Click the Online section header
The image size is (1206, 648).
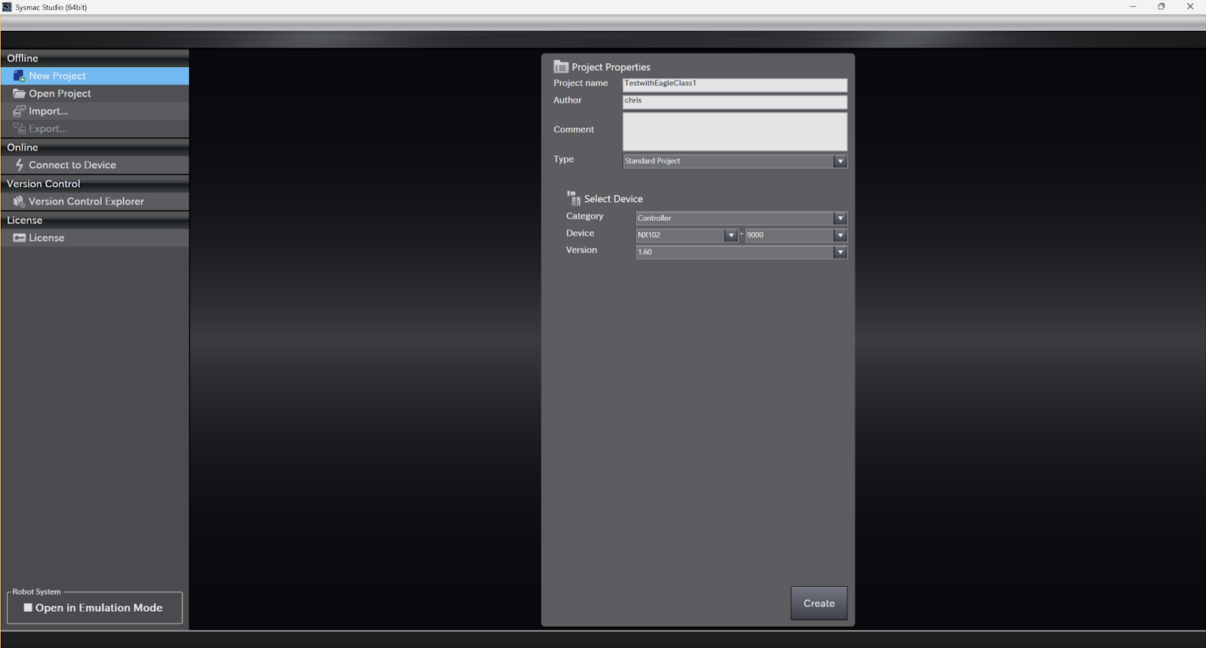tap(95, 148)
